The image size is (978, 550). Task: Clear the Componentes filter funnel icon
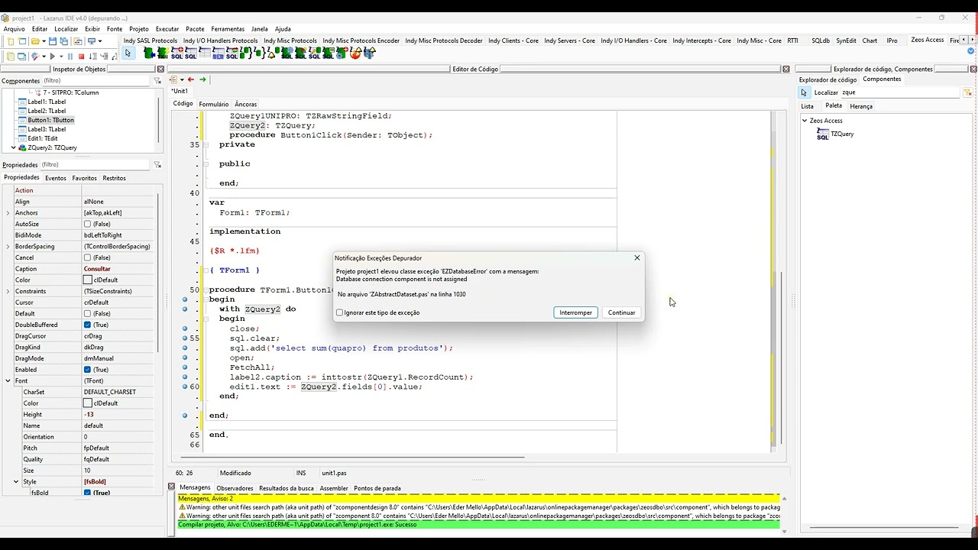click(x=157, y=80)
